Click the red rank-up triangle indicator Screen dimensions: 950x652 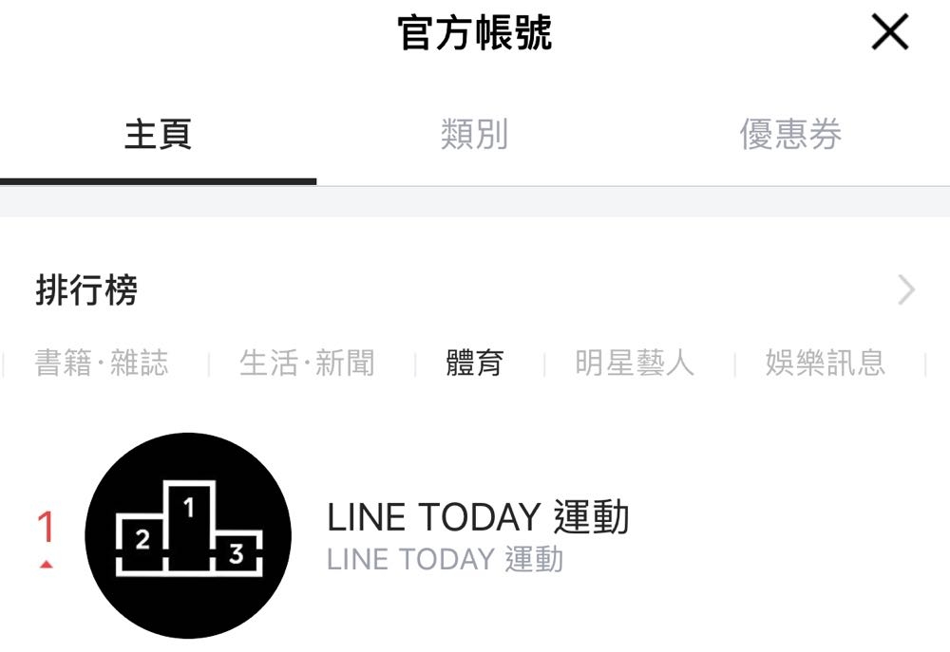[x=46, y=565]
